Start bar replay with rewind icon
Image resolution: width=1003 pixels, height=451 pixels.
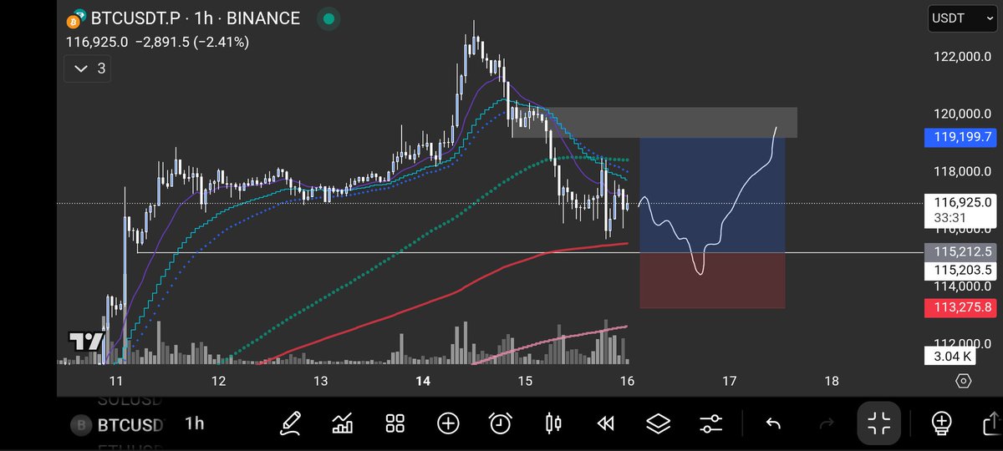606,423
